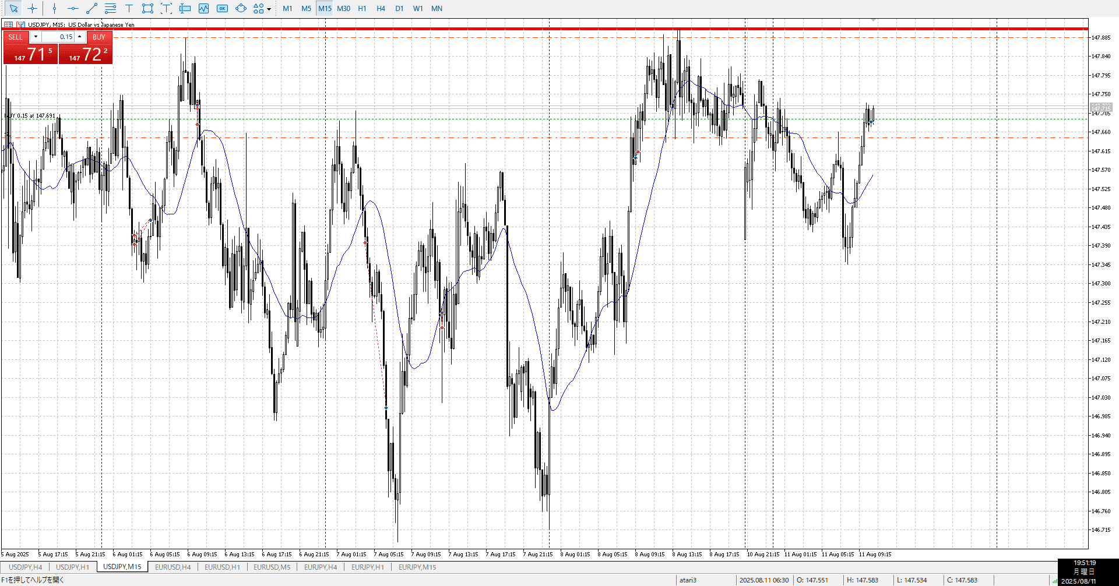Activate the trendline drawing tool
The width and height of the screenshot is (1119, 586).
[x=92, y=9]
